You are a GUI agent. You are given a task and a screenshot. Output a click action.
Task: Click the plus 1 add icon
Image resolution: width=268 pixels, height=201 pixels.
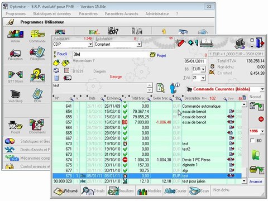point(193,42)
